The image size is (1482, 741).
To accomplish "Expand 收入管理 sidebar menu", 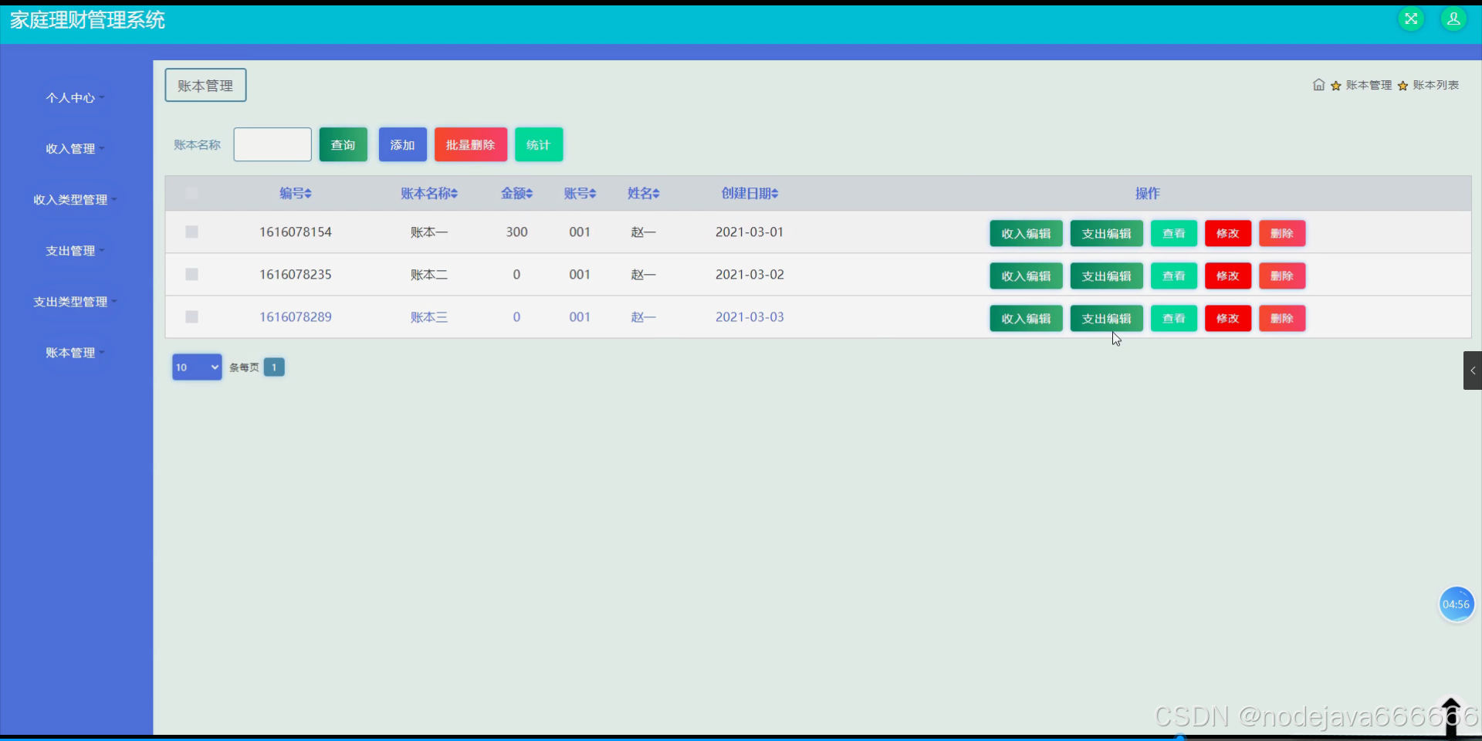I will [75, 149].
